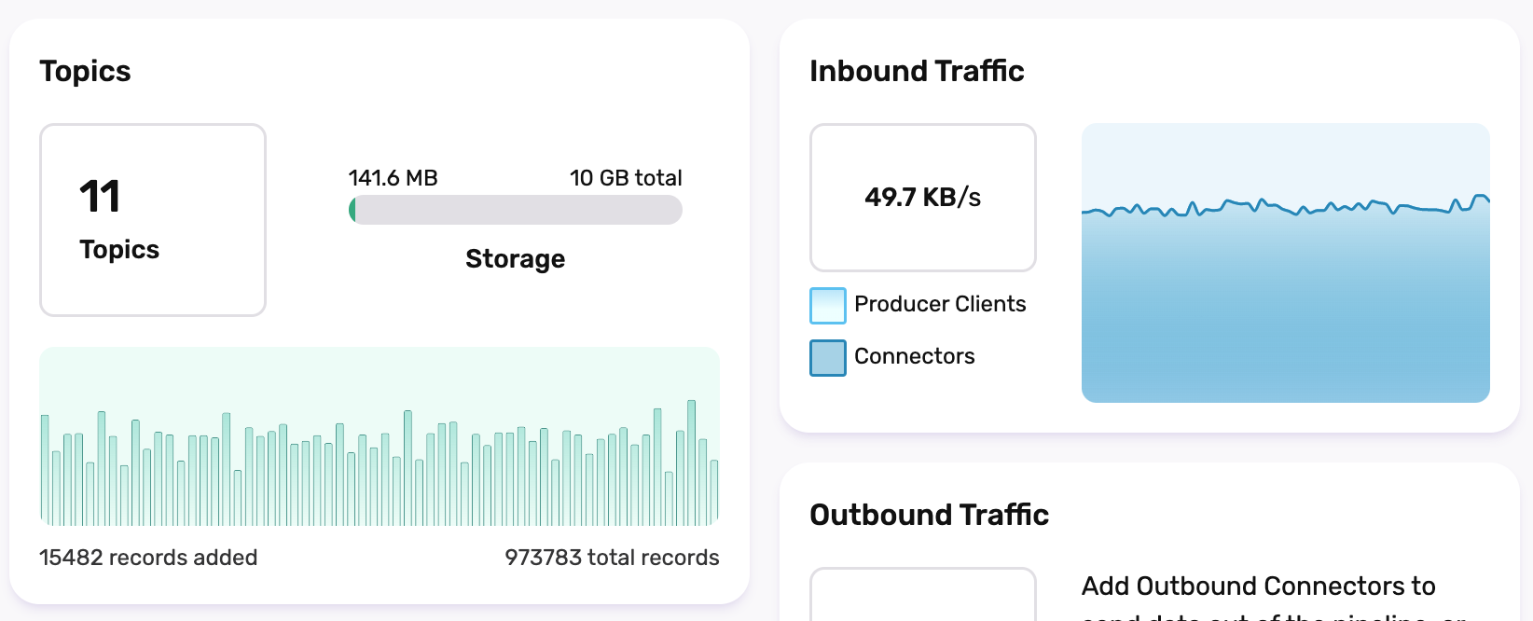
Task: Select the Outbound Traffic heading
Action: coord(929,515)
